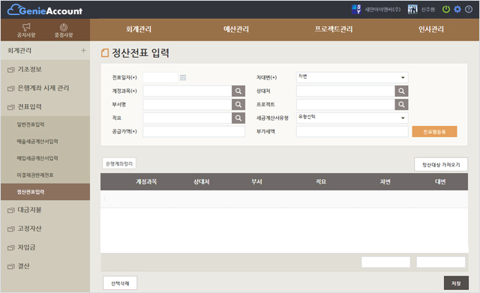Click the 대변 column header
Image resolution: width=480 pixels, height=293 pixels.
[440, 181]
